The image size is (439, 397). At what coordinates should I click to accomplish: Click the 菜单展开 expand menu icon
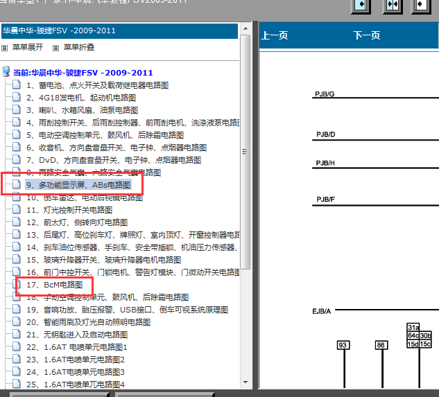4,48
